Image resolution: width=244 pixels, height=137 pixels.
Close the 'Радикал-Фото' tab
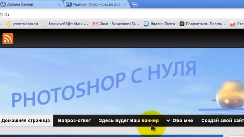(x=125, y=5)
